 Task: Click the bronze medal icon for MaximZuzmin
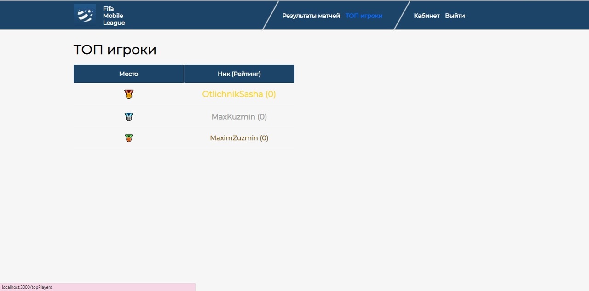click(x=129, y=138)
